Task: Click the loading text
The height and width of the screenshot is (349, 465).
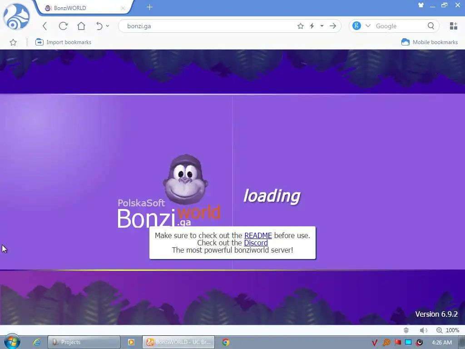Action: (272, 196)
